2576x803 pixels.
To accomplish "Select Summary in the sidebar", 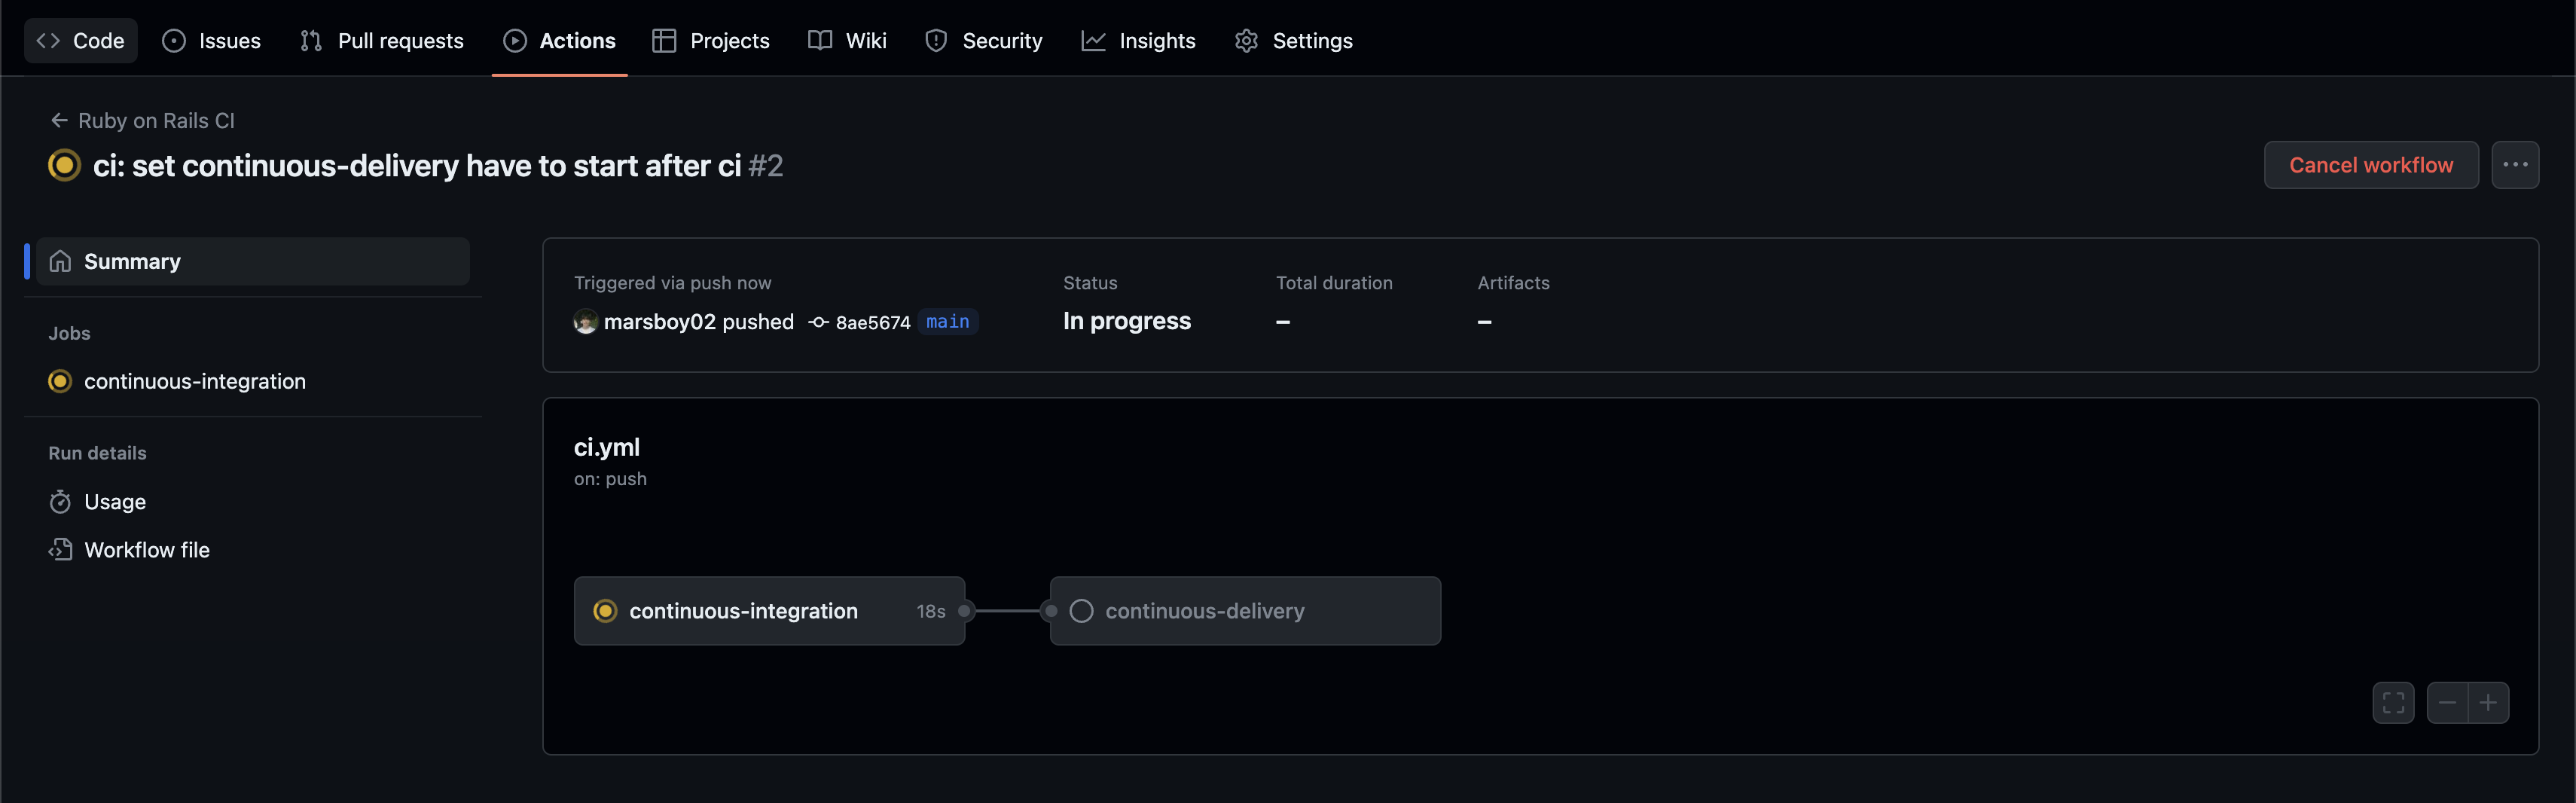I will [253, 261].
